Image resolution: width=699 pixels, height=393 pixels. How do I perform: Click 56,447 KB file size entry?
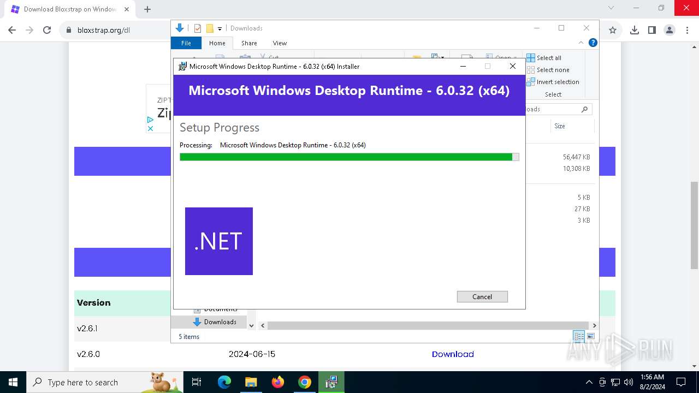tap(576, 157)
